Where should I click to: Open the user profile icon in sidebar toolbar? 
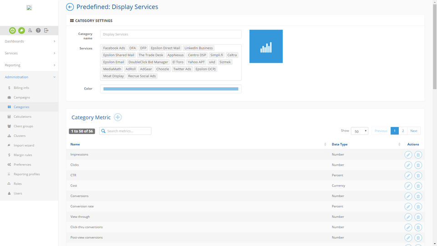point(30,30)
